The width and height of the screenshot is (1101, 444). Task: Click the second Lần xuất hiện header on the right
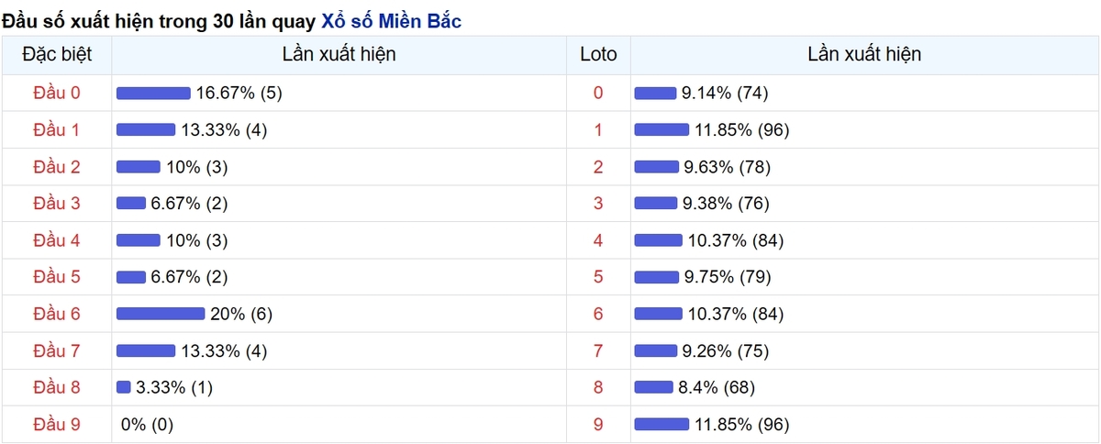click(864, 54)
